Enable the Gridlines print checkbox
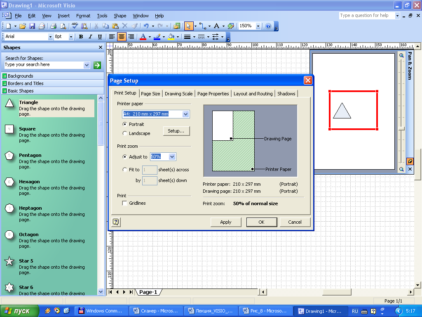The image size is (422, 317). click(124, 203)
